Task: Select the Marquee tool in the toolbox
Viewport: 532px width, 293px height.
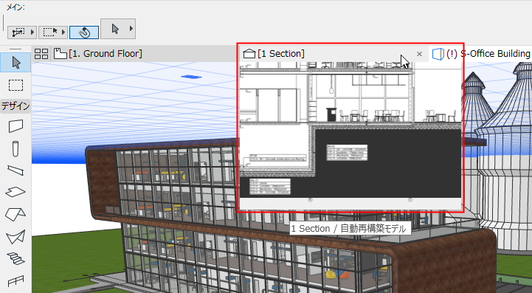Action: coord(15,85)
